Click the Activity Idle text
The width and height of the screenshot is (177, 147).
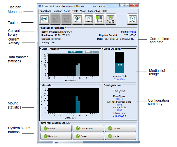[53, 43]
